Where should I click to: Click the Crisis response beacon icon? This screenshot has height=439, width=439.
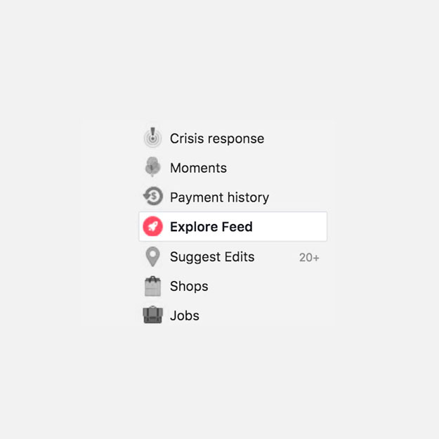(152, 138)
